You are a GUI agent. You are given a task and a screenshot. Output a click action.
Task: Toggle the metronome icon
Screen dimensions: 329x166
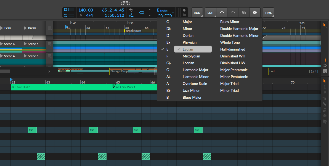[x=81, y=15]
